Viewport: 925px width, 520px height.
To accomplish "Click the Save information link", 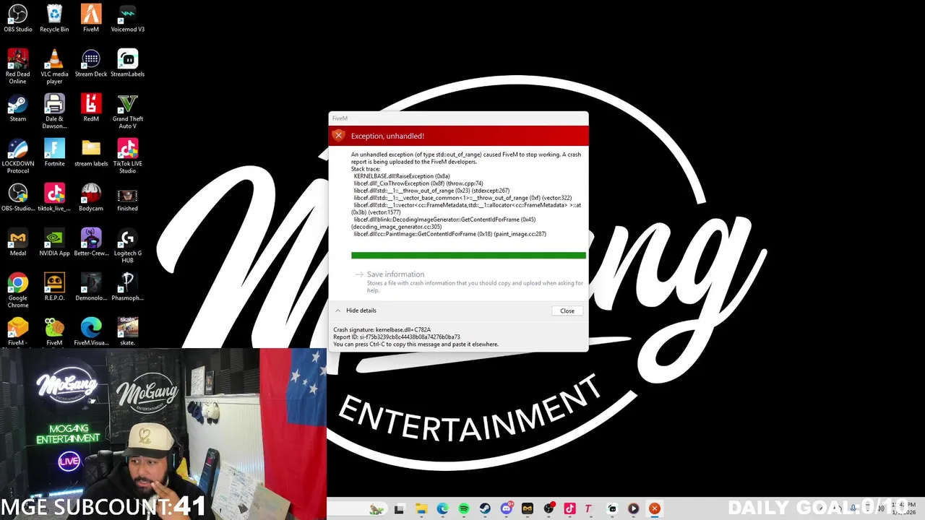I will coord(395,274).
